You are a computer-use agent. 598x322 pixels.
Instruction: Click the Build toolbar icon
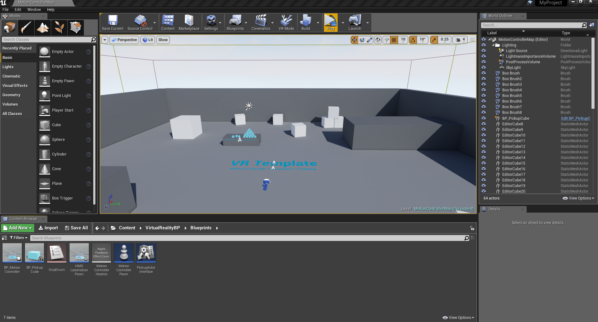(306, 23)
